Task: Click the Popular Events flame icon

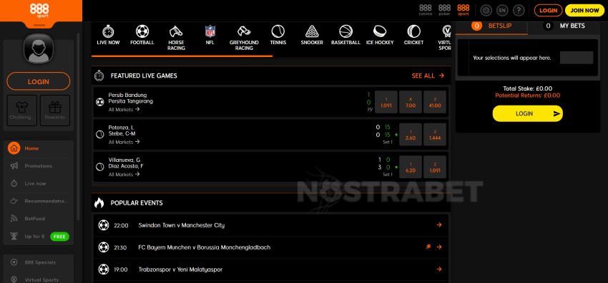Action: [99, 203]
